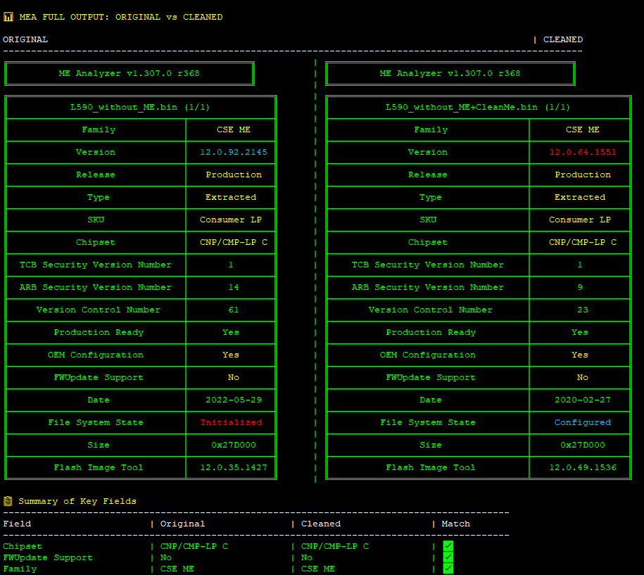Image resolution: width=644 pixels, height=575 pixels.
Task: Select the ORIGINAL column heading
Action: [25, 39]
